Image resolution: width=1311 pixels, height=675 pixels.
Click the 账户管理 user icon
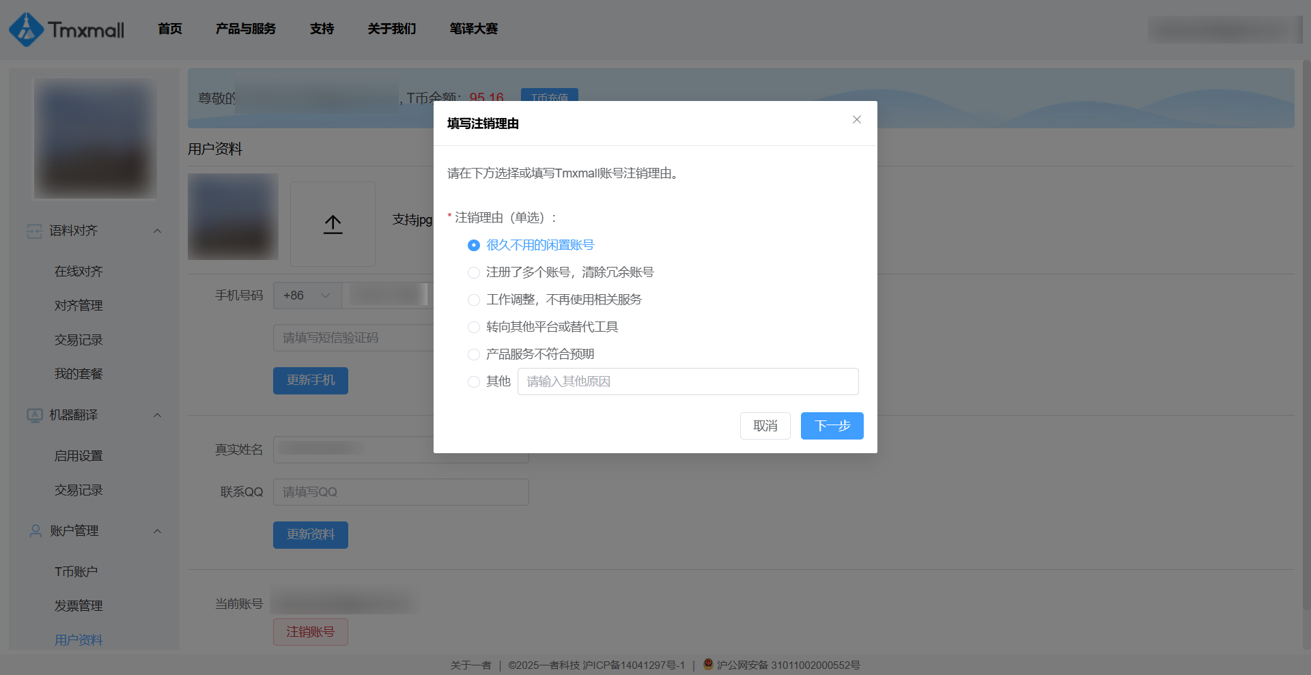tap(36, 531)
